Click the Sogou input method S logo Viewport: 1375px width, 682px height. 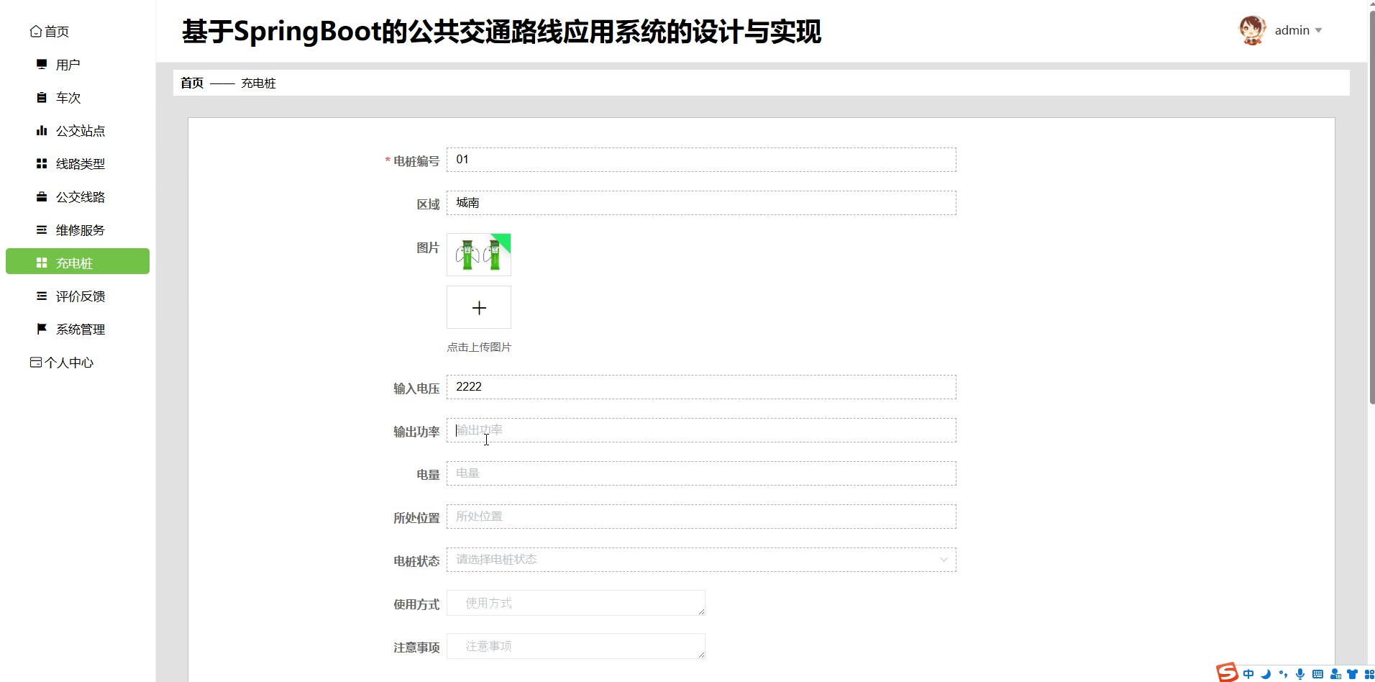[x=1227, y=672]
